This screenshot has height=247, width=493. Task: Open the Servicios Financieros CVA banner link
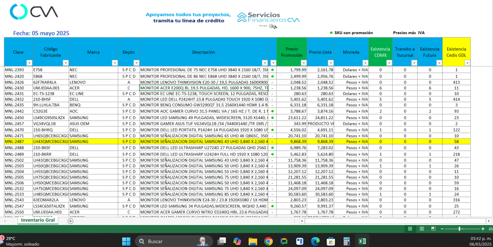tap(269, 19)
